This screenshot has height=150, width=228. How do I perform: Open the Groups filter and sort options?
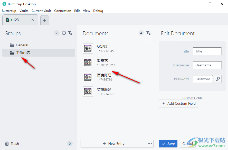(x=70, y=33)
